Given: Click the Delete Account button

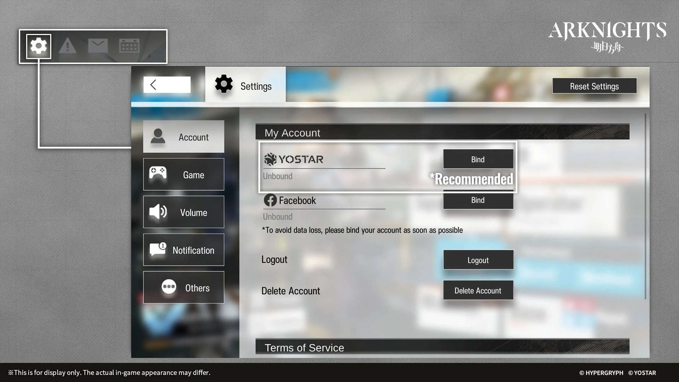Looking at the screenshot, I should 478,290.
